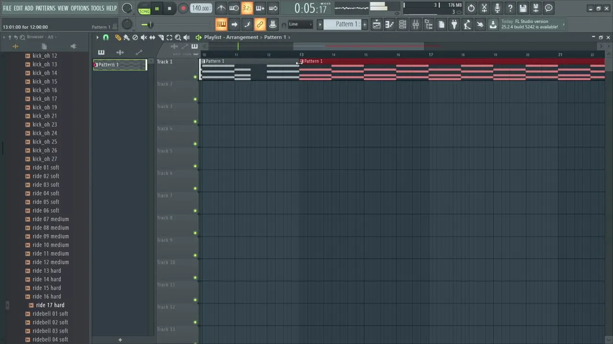Toggle link channels chain button

point(260,24)
